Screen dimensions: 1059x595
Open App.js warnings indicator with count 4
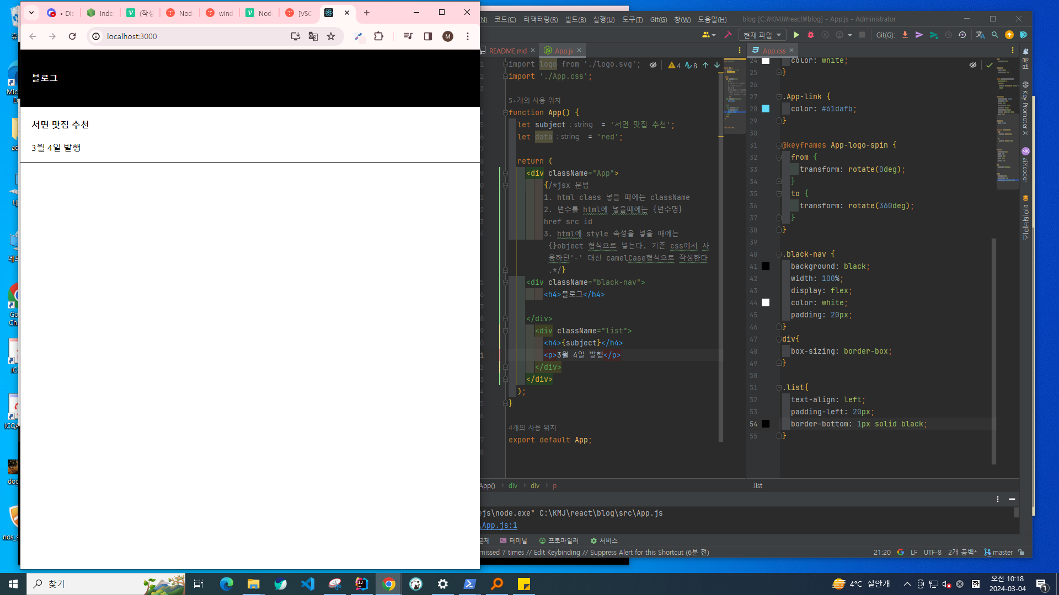point(675,65)
